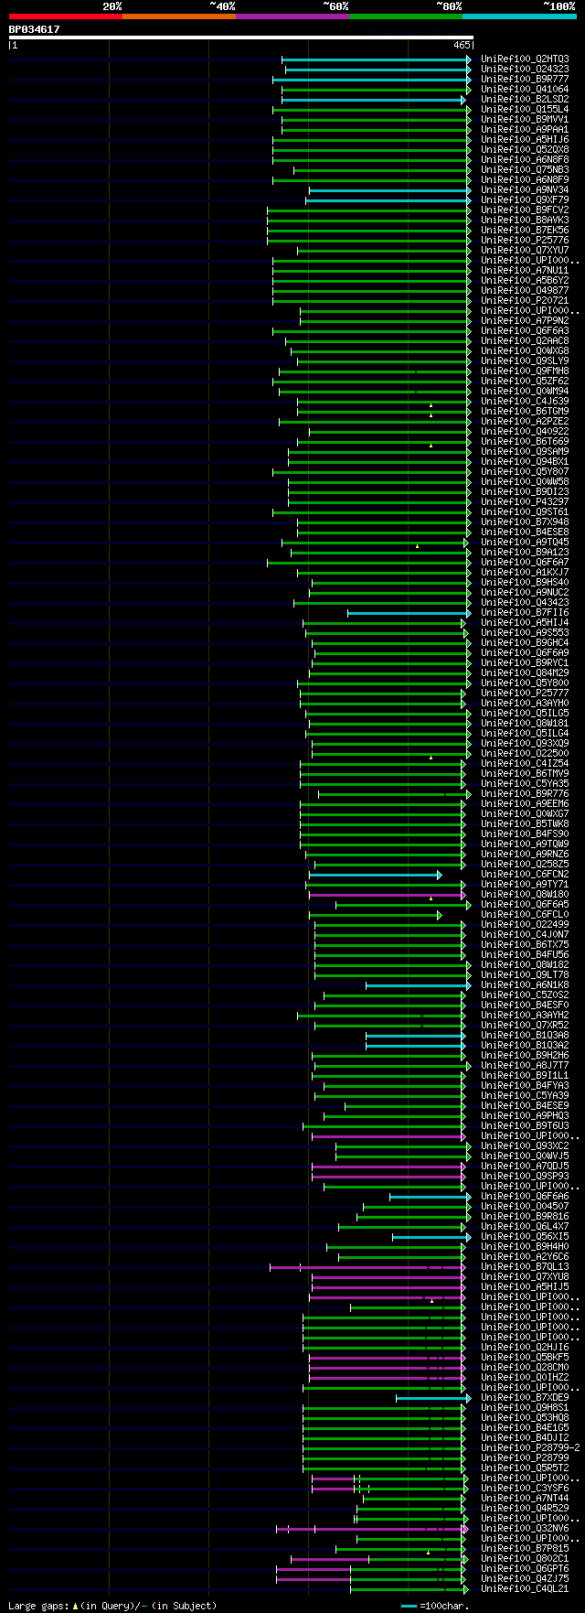
Task: Select the UniRef100_B1Q3A8 label
Action: 525,1035
